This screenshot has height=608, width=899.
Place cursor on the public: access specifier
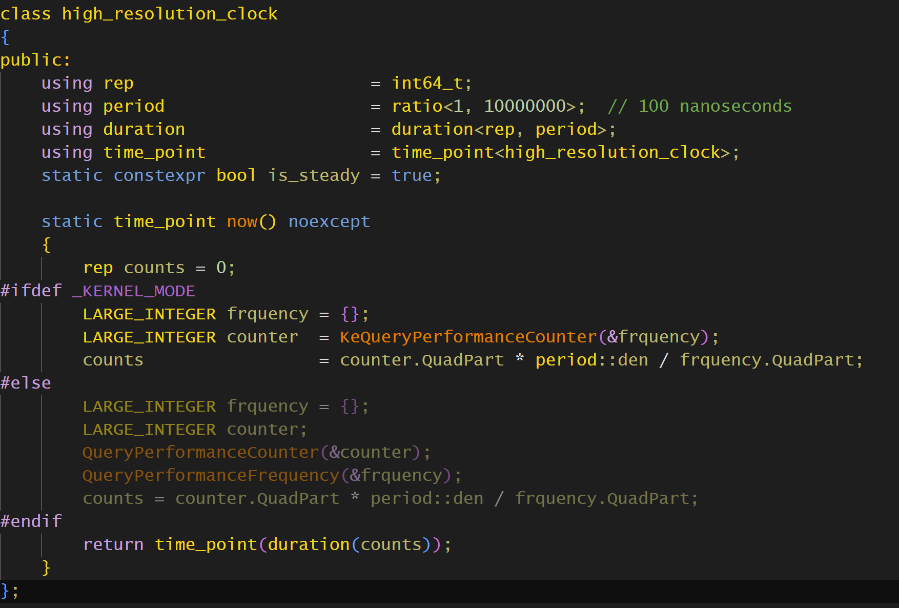(x=35, y=60)
